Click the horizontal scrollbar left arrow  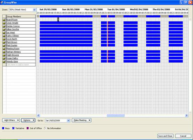38,115
